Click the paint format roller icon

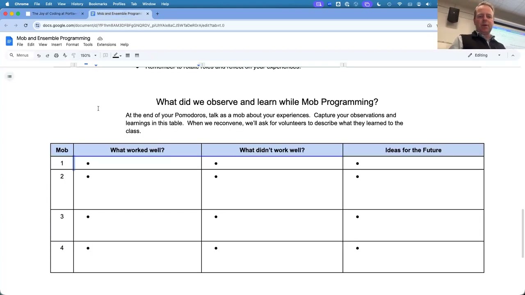click(x=73, y=55)
